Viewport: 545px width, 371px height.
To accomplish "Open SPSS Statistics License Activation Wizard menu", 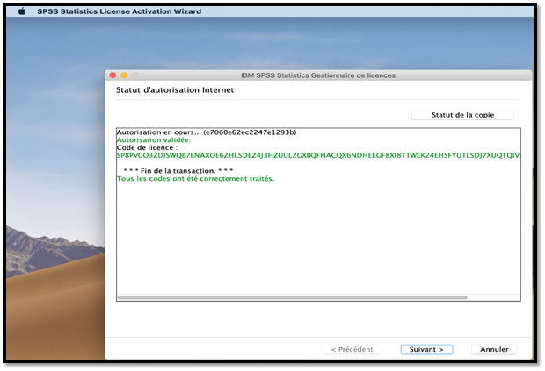I will (119, 11).
